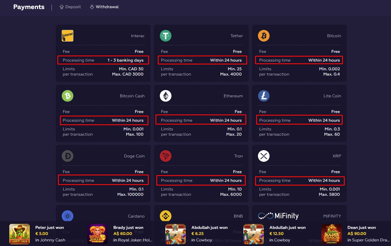Click the green Bitcoin Cash icon
This screenshot has width=391, height=246.
coord(68,96)
